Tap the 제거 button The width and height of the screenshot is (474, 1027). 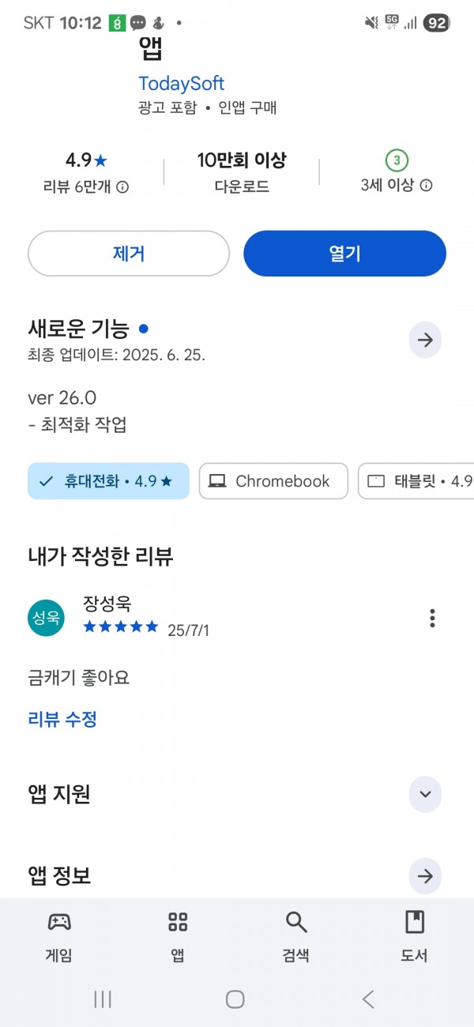click(129, 254)
